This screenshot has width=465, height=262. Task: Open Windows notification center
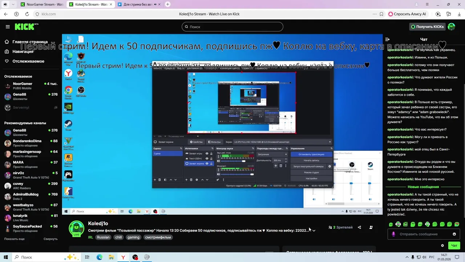point(457,257)
